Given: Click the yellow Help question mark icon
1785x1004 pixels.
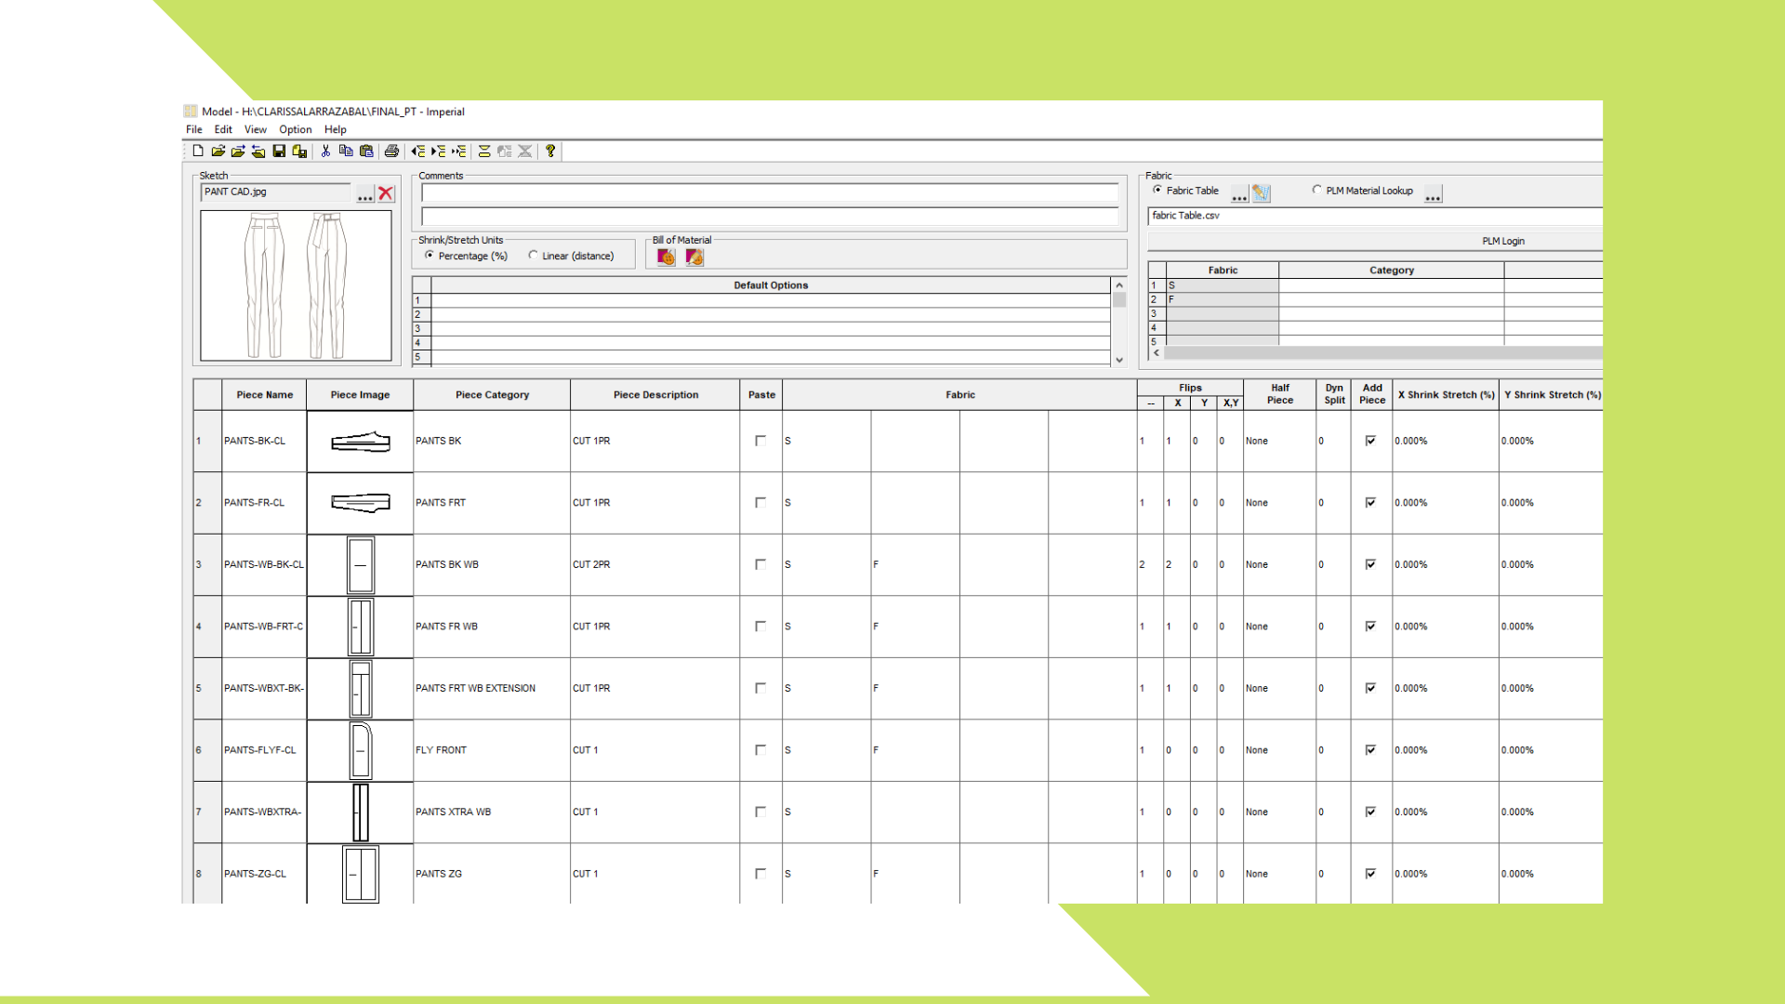Looking at the screenshot, I should click(x=550, y=151).
